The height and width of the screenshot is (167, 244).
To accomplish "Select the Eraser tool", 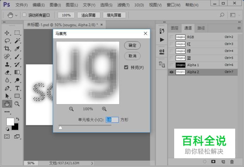I will point(7,72).
